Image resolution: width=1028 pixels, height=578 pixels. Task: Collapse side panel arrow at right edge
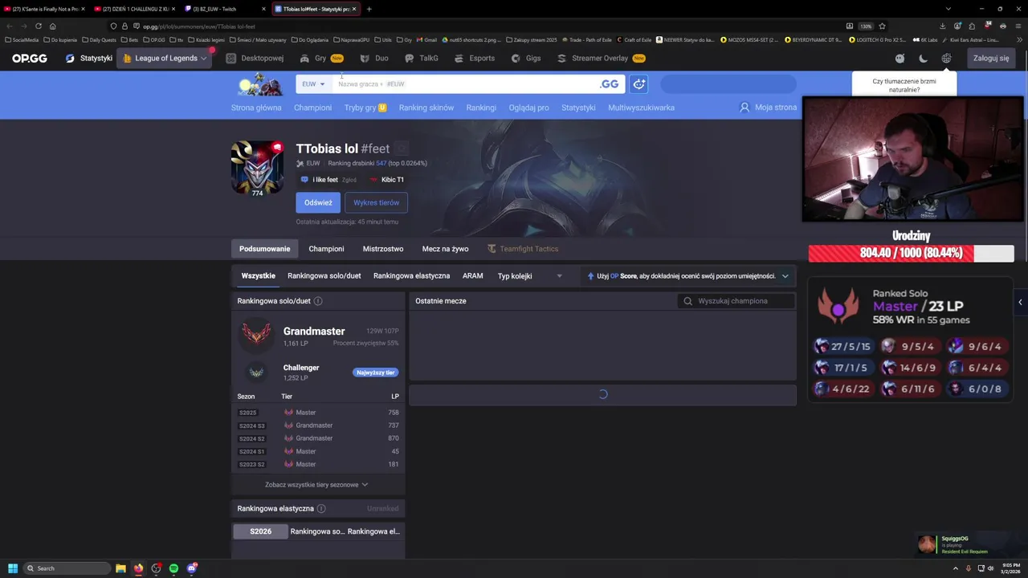(1020, 303)
